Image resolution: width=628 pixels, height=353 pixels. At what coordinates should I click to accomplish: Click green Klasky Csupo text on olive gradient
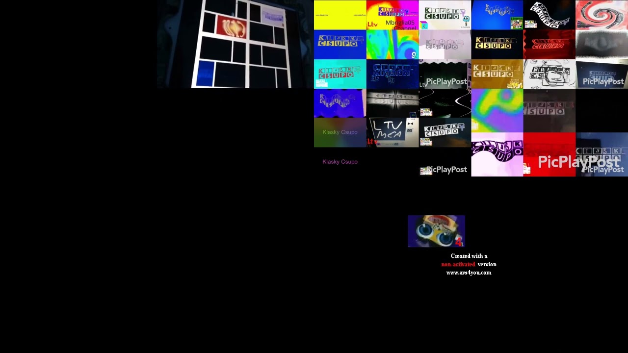click(x=340, y=132)
